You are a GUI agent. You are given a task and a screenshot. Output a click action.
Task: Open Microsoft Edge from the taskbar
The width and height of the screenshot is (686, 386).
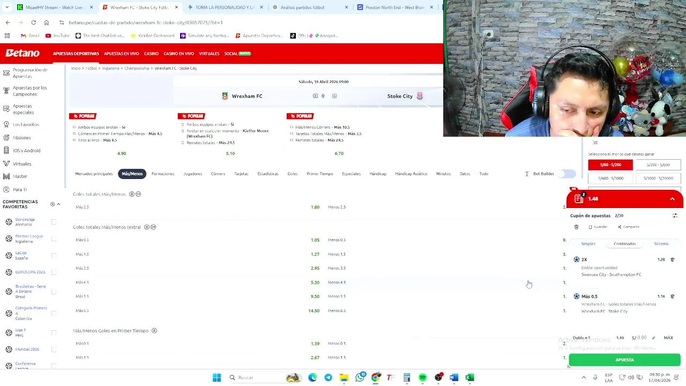tap(312, 377)
